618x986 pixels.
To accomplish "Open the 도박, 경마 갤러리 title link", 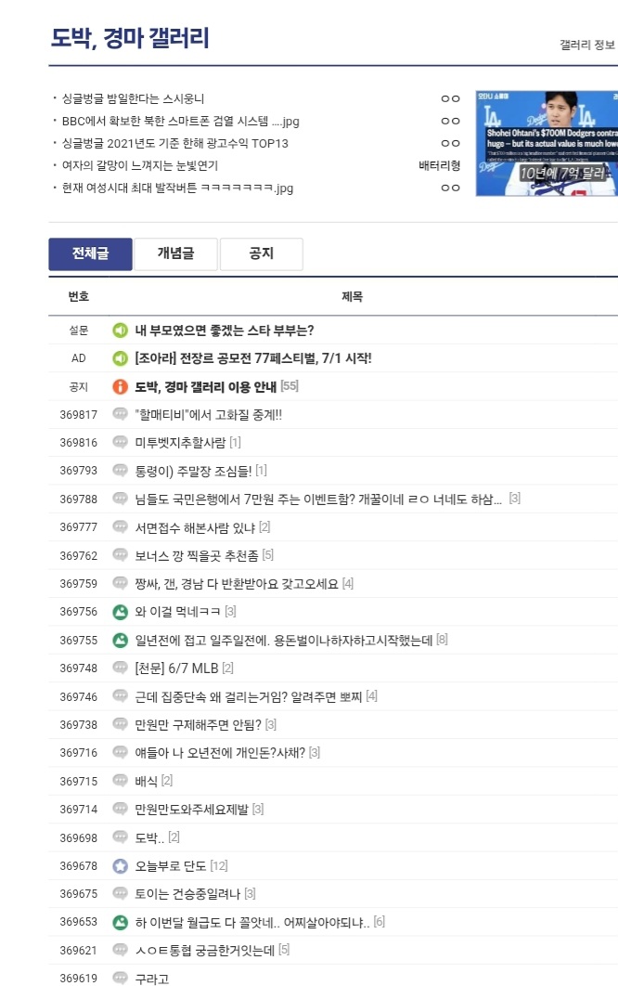I will 130,38.
